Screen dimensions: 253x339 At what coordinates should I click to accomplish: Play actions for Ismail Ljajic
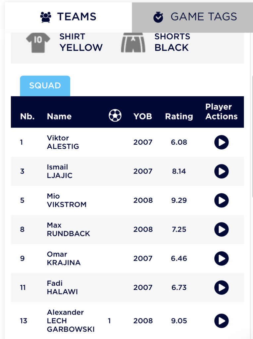click(x=222, y=171)
